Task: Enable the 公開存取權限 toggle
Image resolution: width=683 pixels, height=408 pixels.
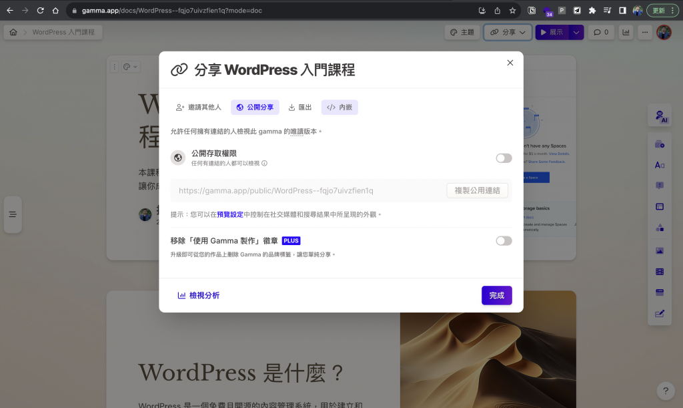Action: [x=504, y=158]
